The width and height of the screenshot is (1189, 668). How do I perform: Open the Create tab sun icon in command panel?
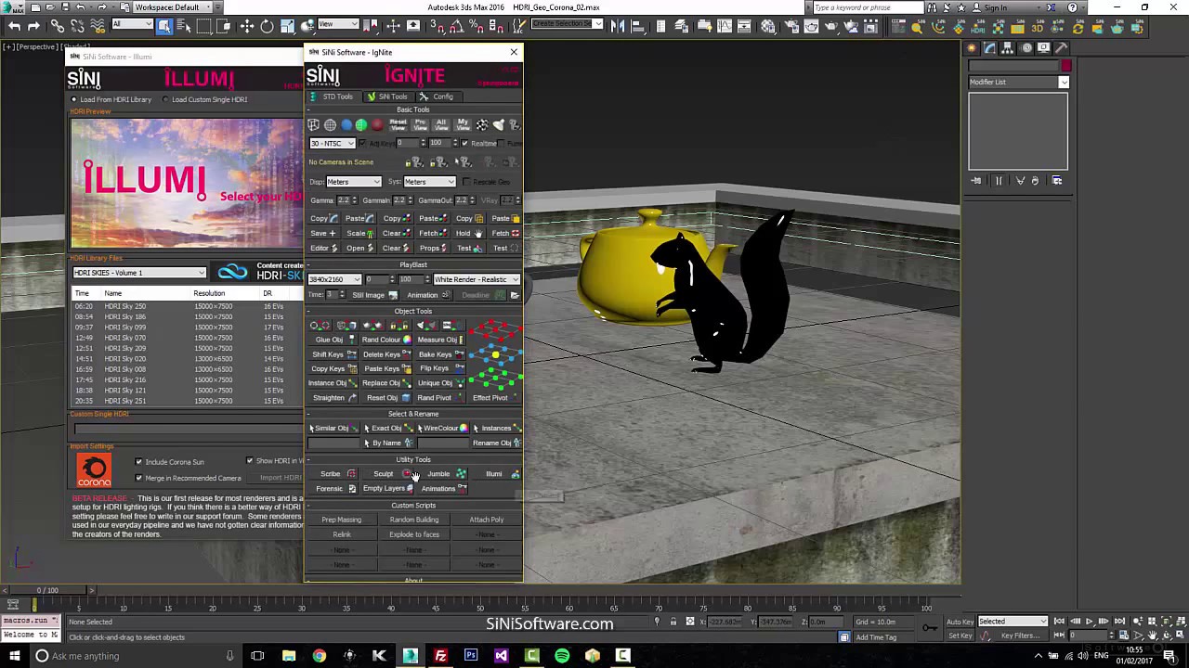tap(972, 48)
